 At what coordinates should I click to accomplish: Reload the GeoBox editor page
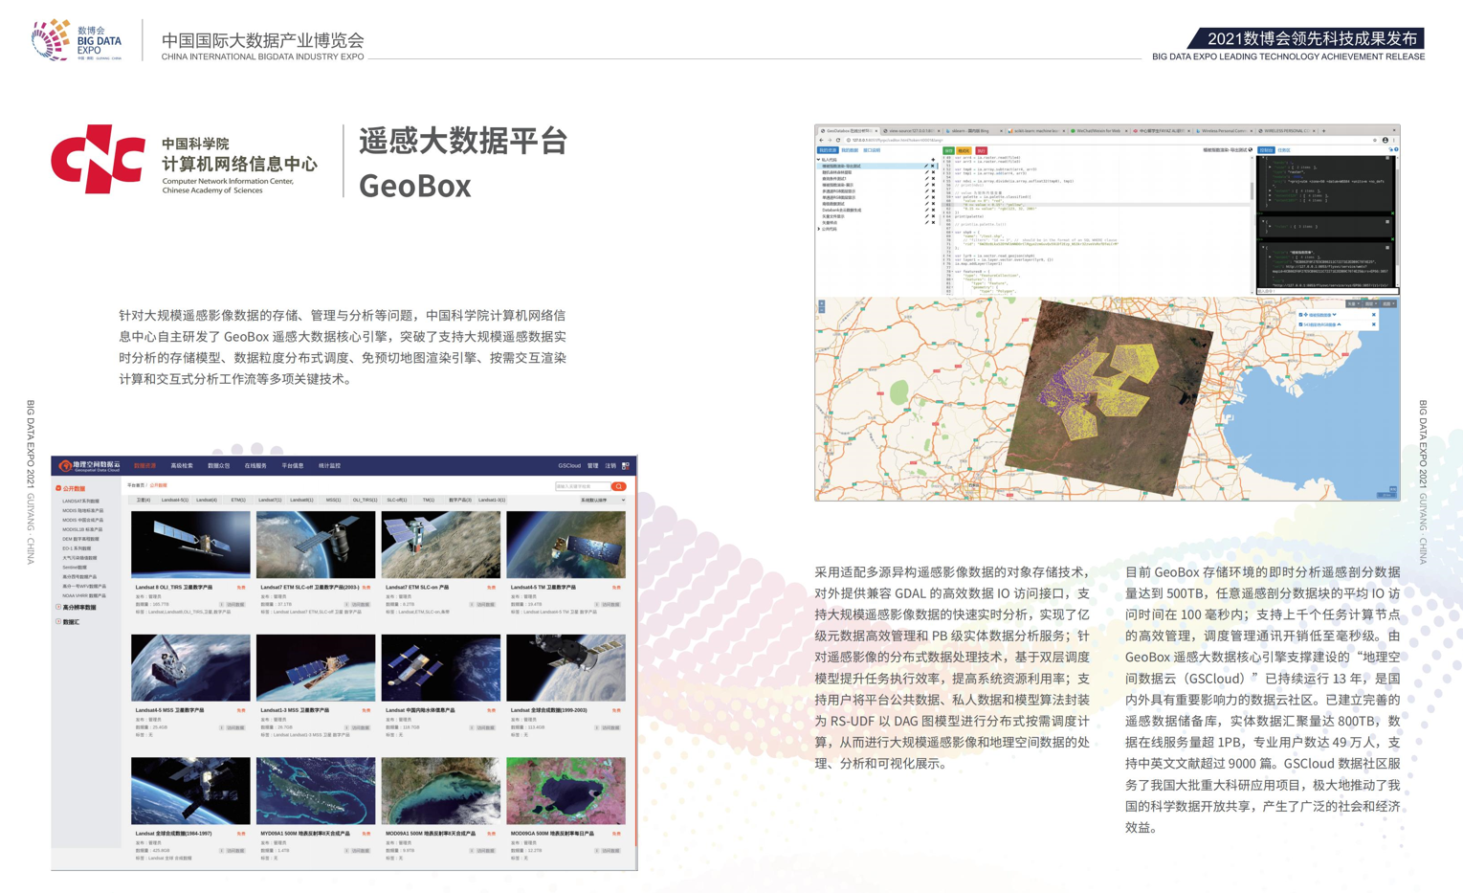coord(838,140)
